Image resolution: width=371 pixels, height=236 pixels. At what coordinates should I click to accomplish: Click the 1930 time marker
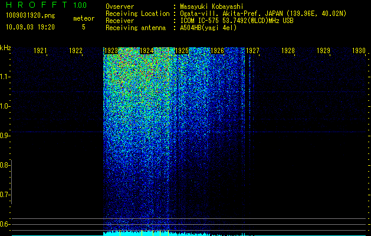[x=359, y=51]
